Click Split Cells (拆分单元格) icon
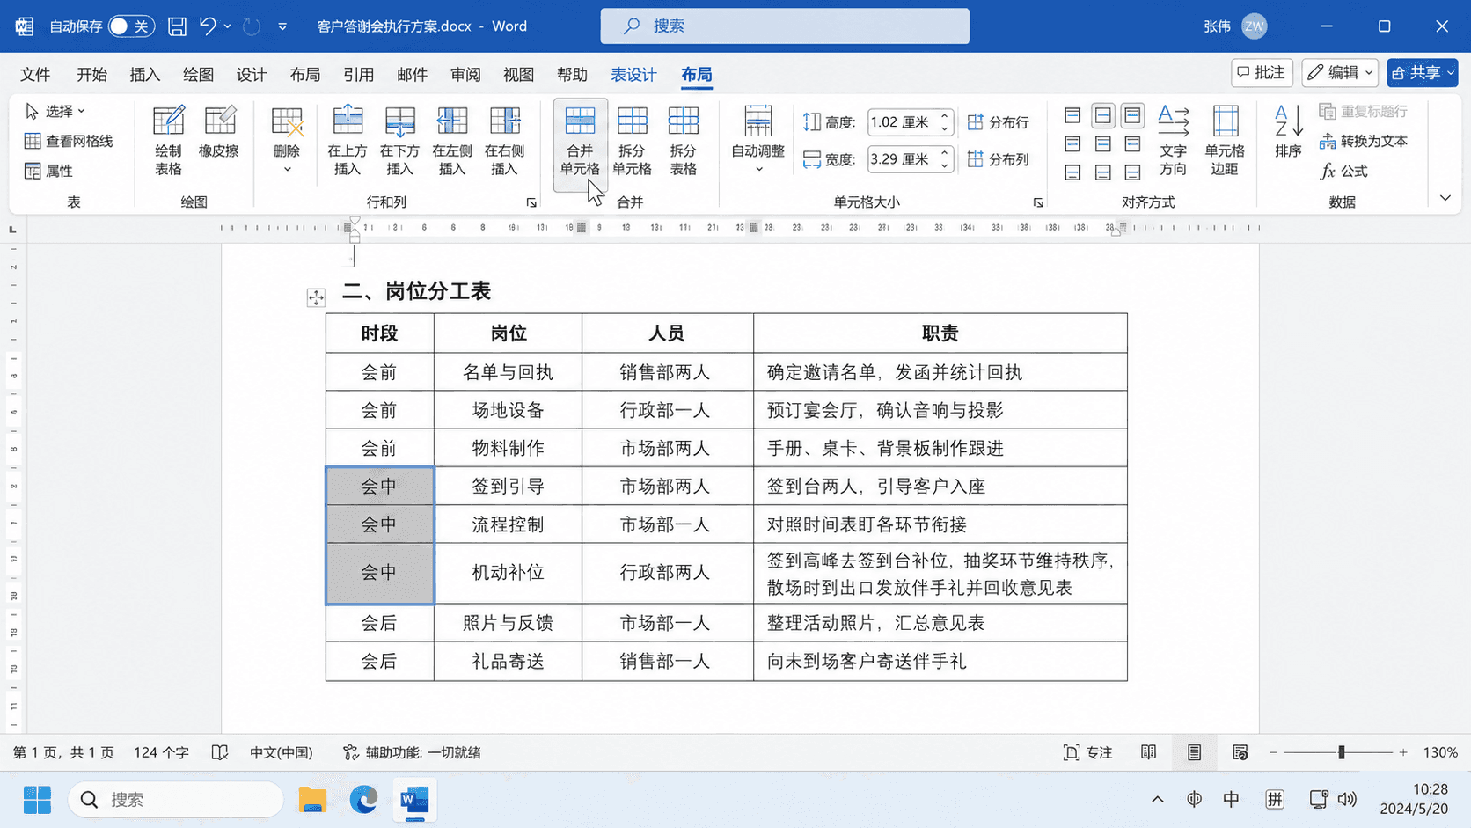 point(632,141)
